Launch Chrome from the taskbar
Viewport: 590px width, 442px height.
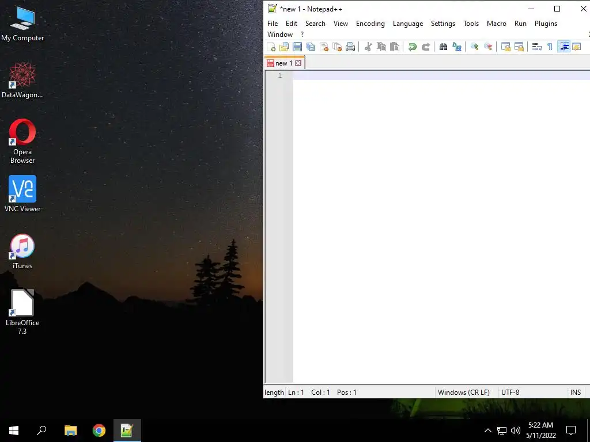99,430
